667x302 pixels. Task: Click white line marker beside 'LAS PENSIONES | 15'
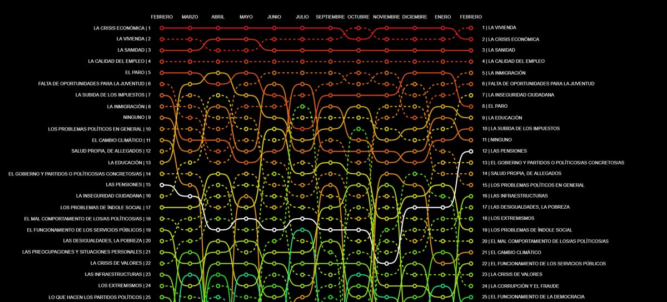162,184
